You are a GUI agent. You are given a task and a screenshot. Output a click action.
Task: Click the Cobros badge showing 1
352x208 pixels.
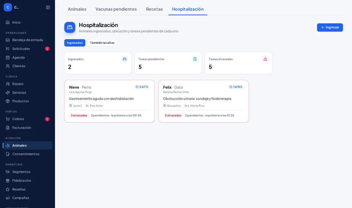47,119
